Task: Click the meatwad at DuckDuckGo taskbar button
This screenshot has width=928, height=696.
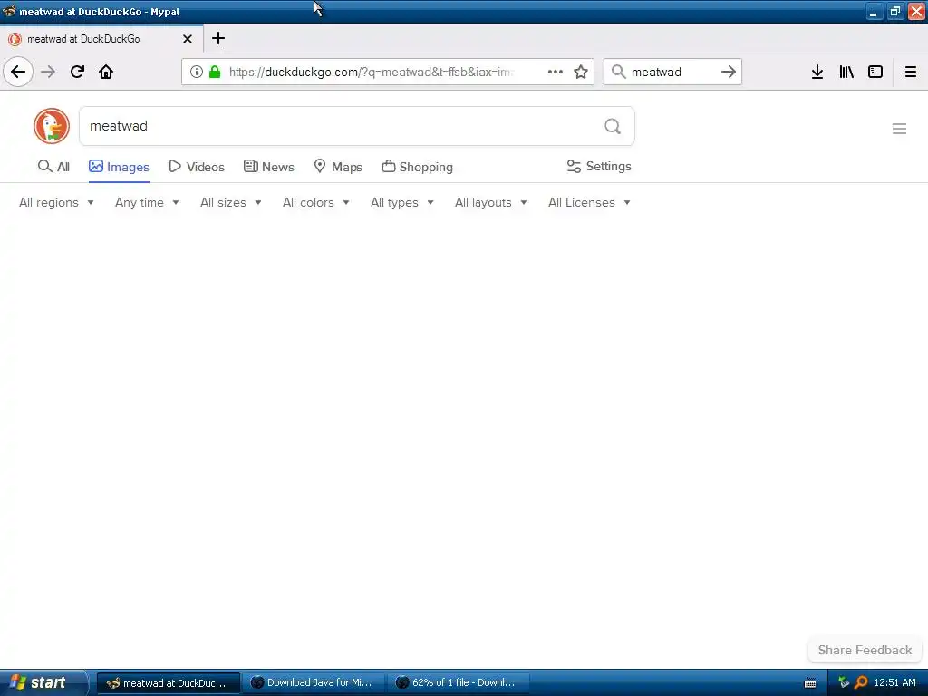Action: [x=168, y=683]
